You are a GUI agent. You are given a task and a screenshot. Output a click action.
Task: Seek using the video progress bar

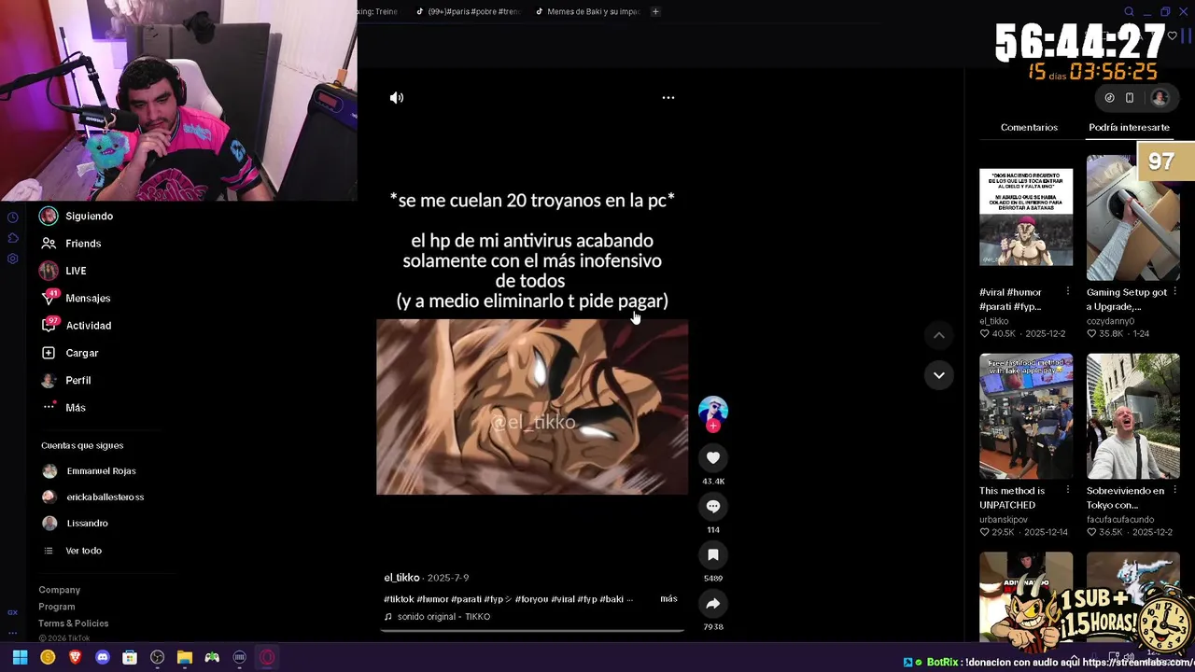[532, 631]
